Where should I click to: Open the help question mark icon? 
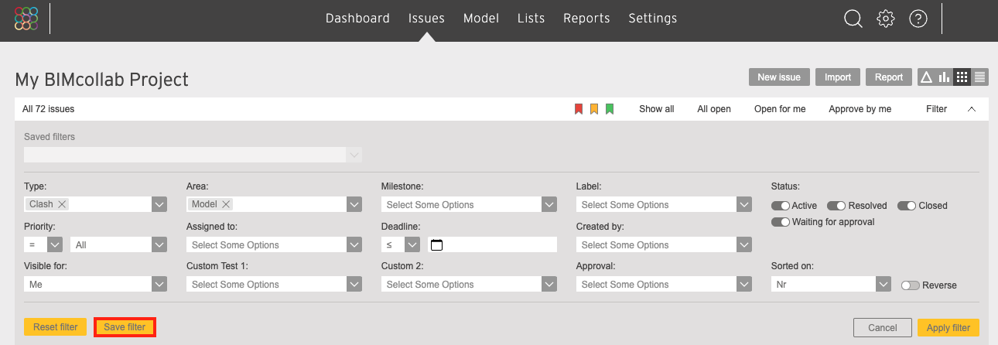point(918,19)
